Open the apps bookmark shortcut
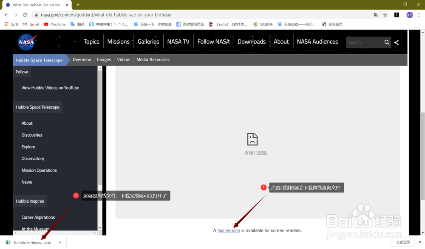 (x=11, y=24)
